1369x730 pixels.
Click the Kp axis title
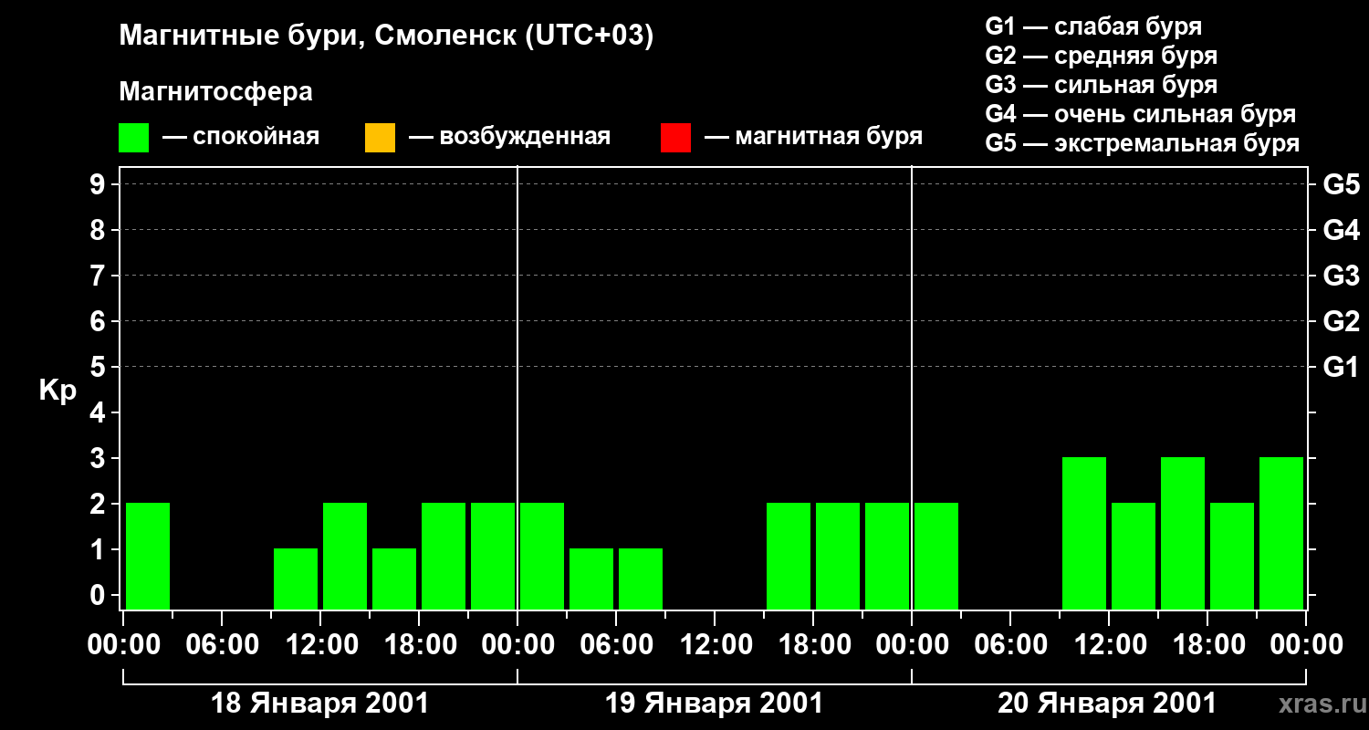58,392
